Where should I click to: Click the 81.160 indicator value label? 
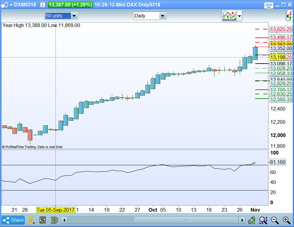coord(278,162)
